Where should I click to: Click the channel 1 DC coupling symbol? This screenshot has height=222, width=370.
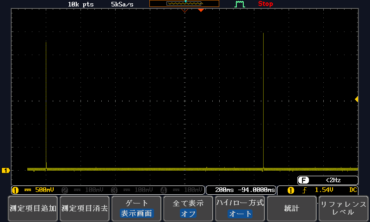tap(28, 190)
